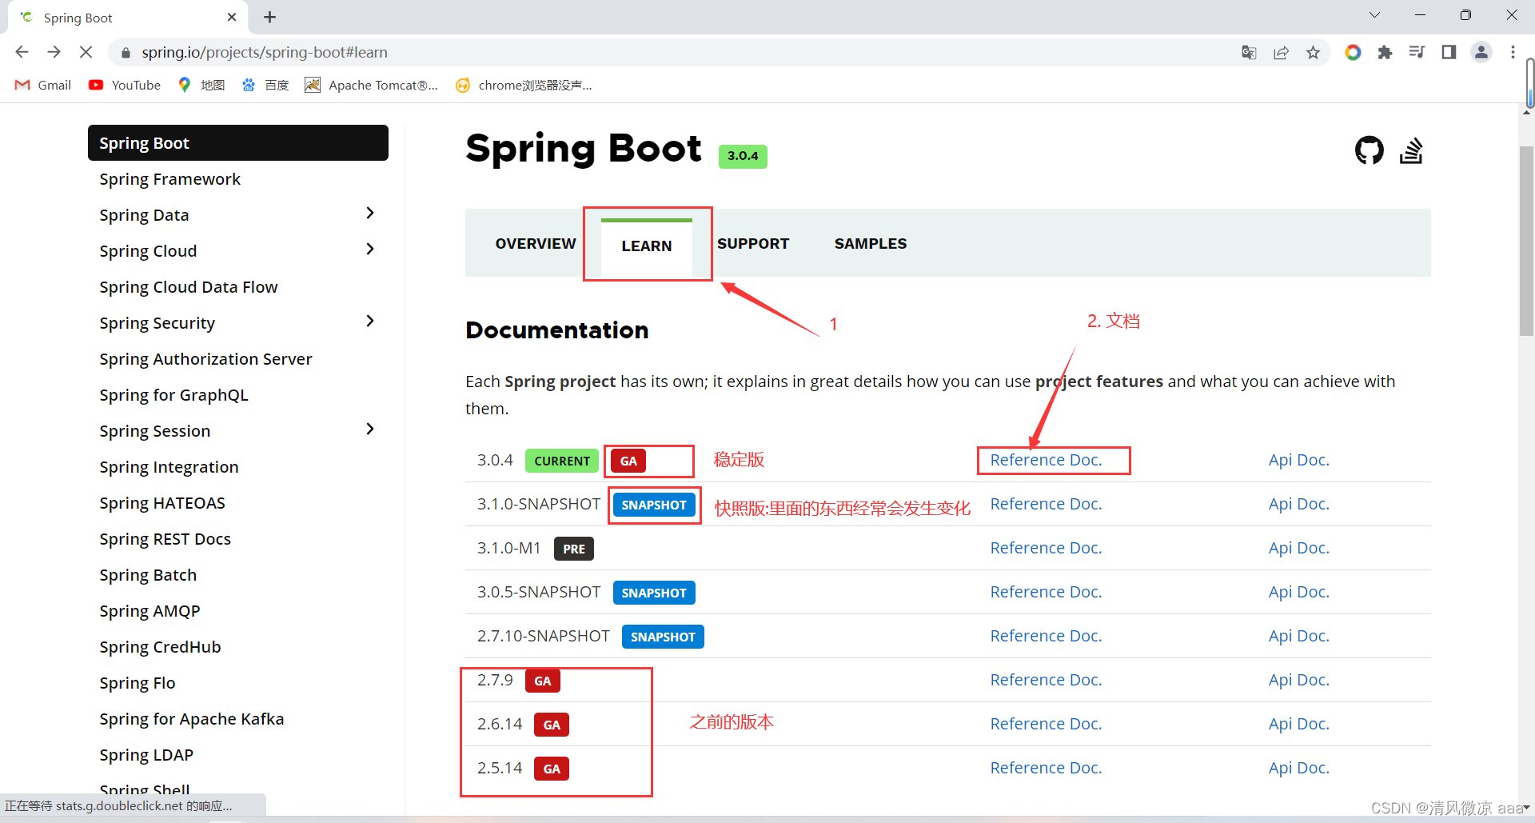The width and height of the screenshot is (1535, 823).
Task: Open the 地图 maps bookmark
Action: tap(201, 85)
